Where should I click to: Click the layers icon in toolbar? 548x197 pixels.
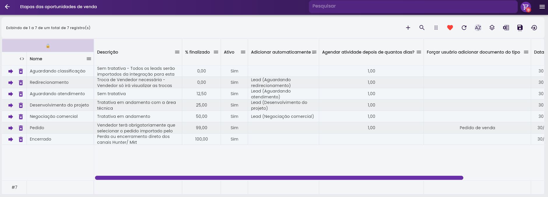point(492,28)
